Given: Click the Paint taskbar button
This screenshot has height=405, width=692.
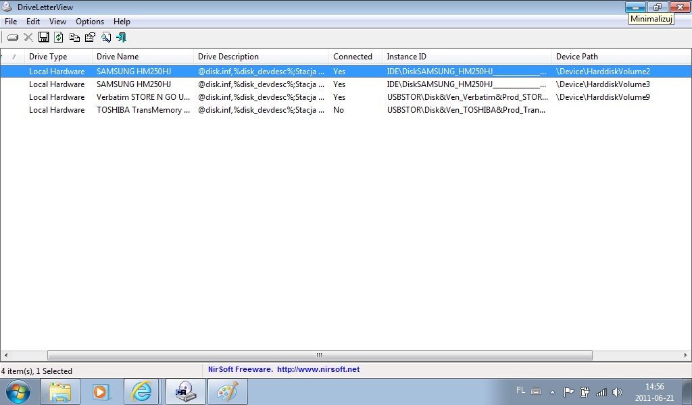Looking at the screenshot, I should 228,391.
